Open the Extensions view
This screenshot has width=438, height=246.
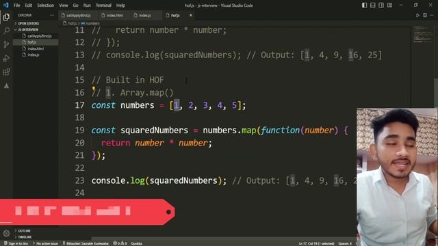pos(6,72)
